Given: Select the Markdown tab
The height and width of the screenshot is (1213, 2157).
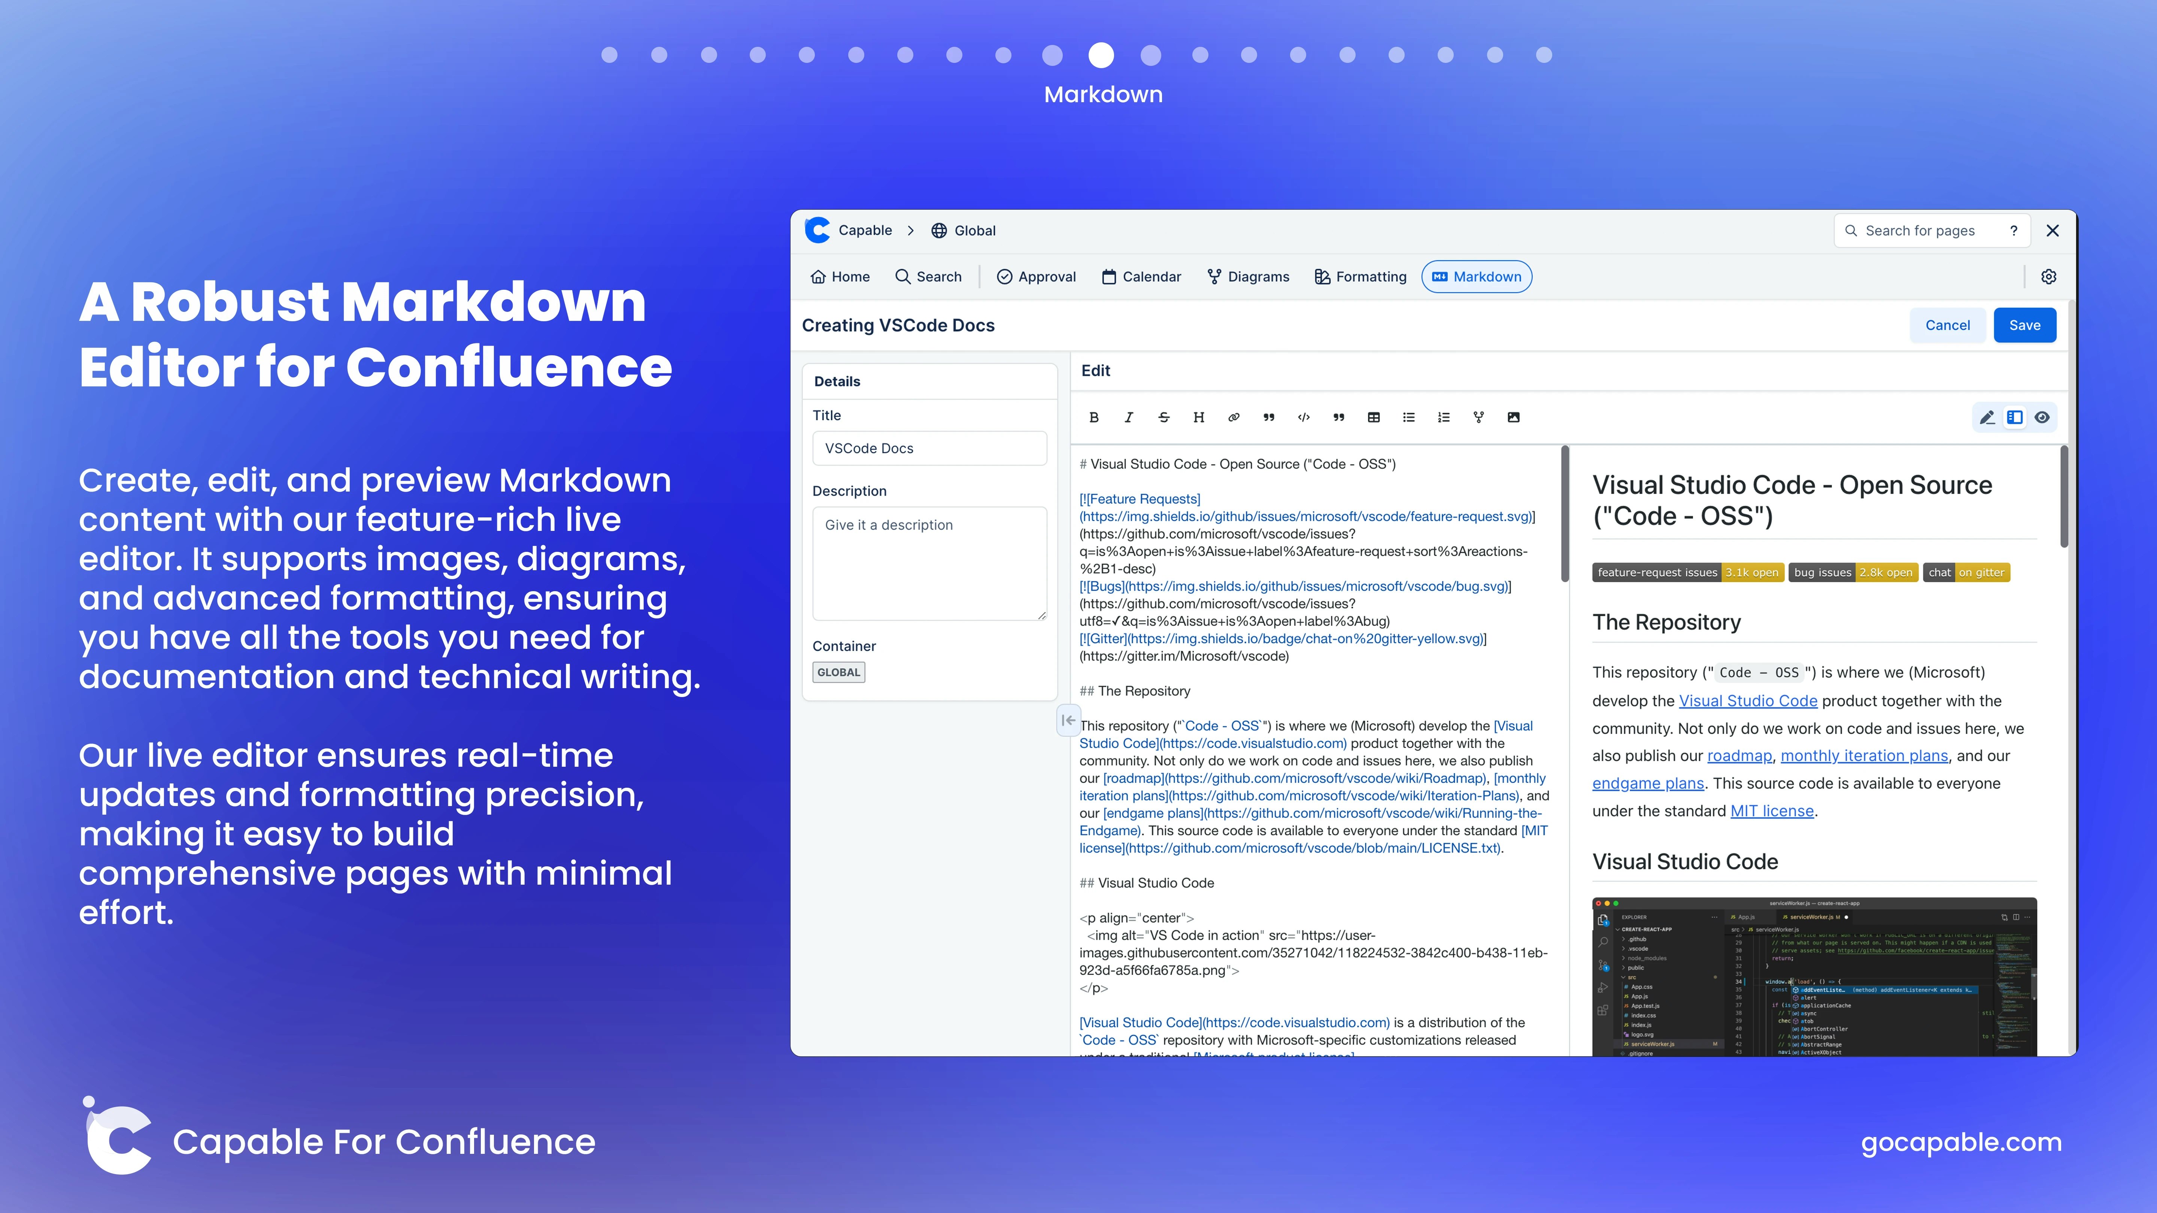Looking at the screenshot, I should coord(1477,276).
